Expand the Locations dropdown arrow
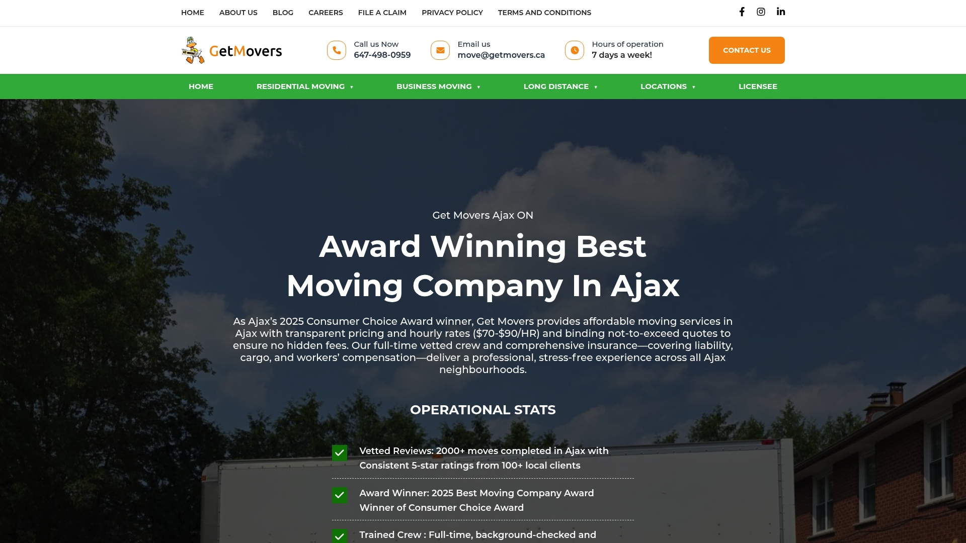966x543 pixels. pyautogui.click(x=694, y=87)
